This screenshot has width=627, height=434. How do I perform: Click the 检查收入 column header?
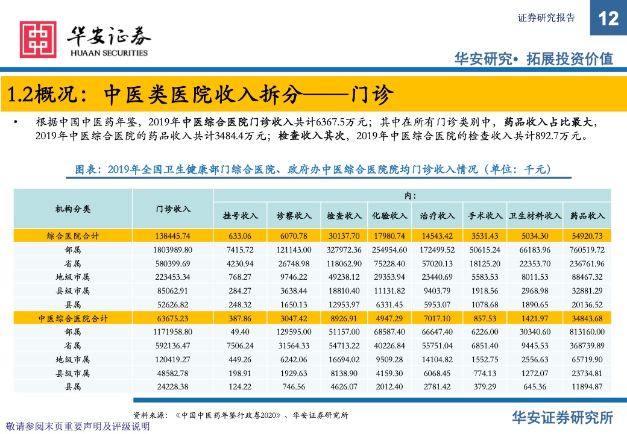pyautogui.click(x=344, y=216)
